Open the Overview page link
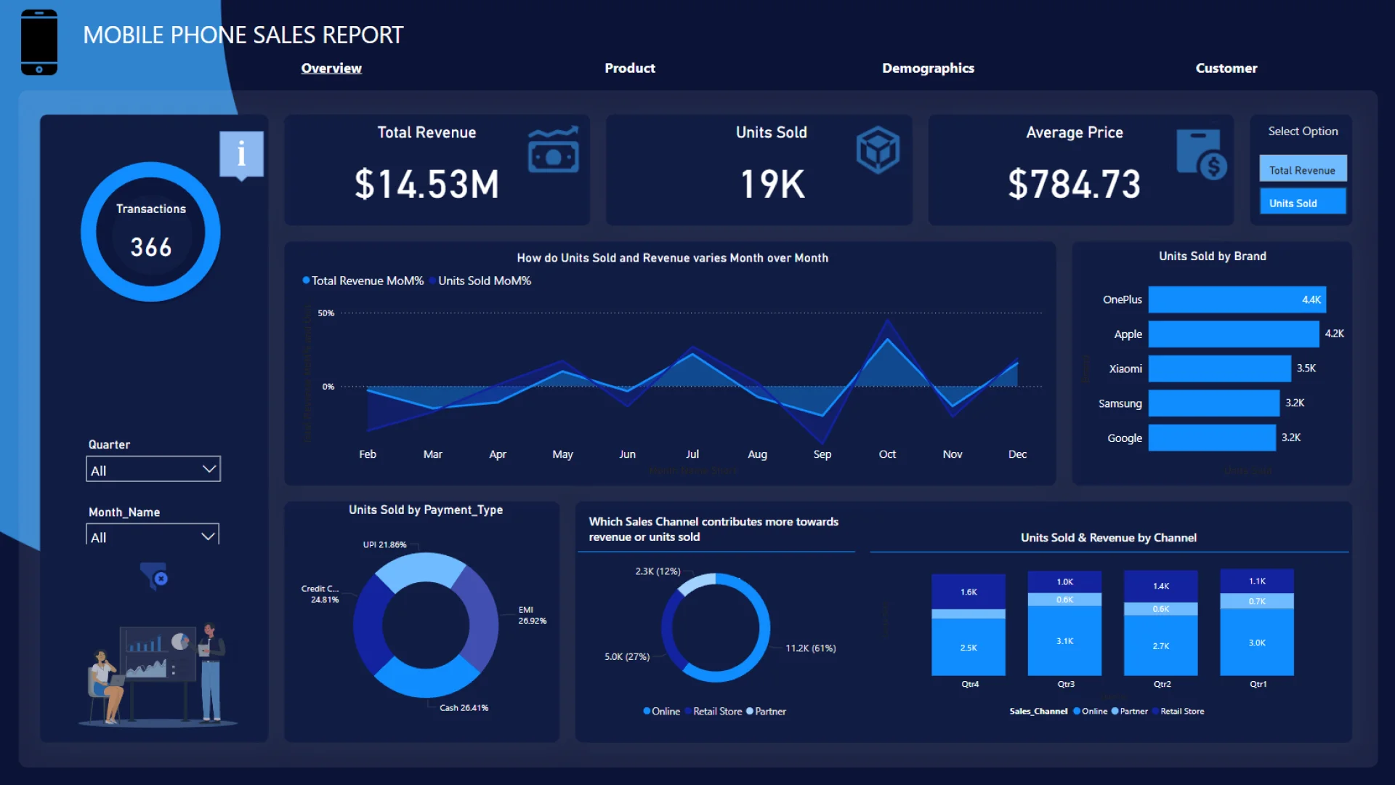The width and height of the screenshot is (1395, 785). point(331,68)
